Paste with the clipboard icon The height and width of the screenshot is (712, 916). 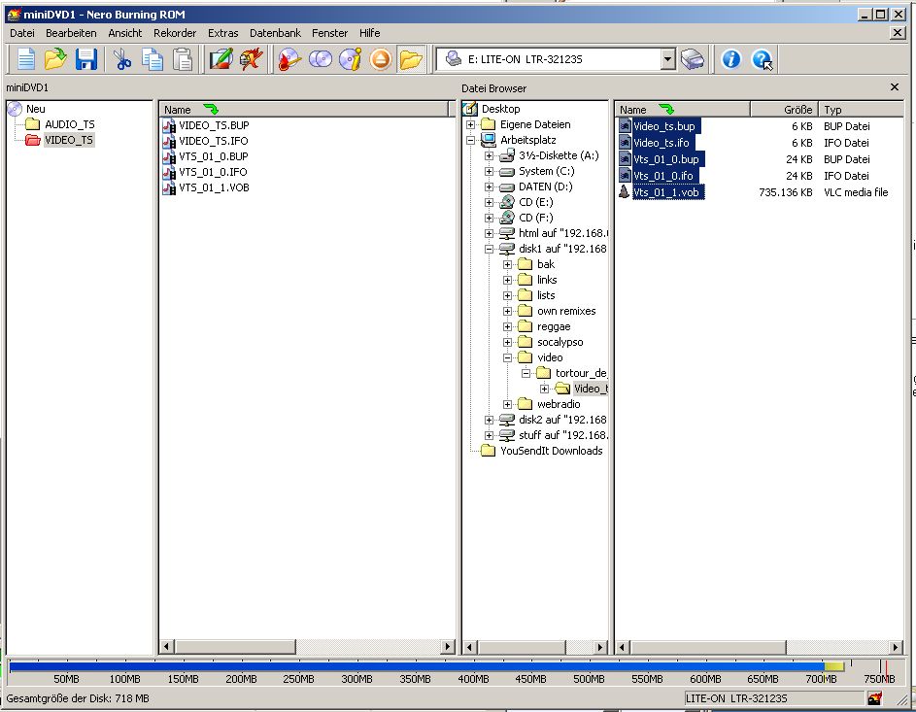point(183,59)
